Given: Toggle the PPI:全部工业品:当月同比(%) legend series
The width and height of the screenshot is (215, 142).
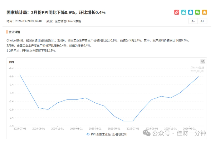Looking at the screenshot, I should 107,134.
